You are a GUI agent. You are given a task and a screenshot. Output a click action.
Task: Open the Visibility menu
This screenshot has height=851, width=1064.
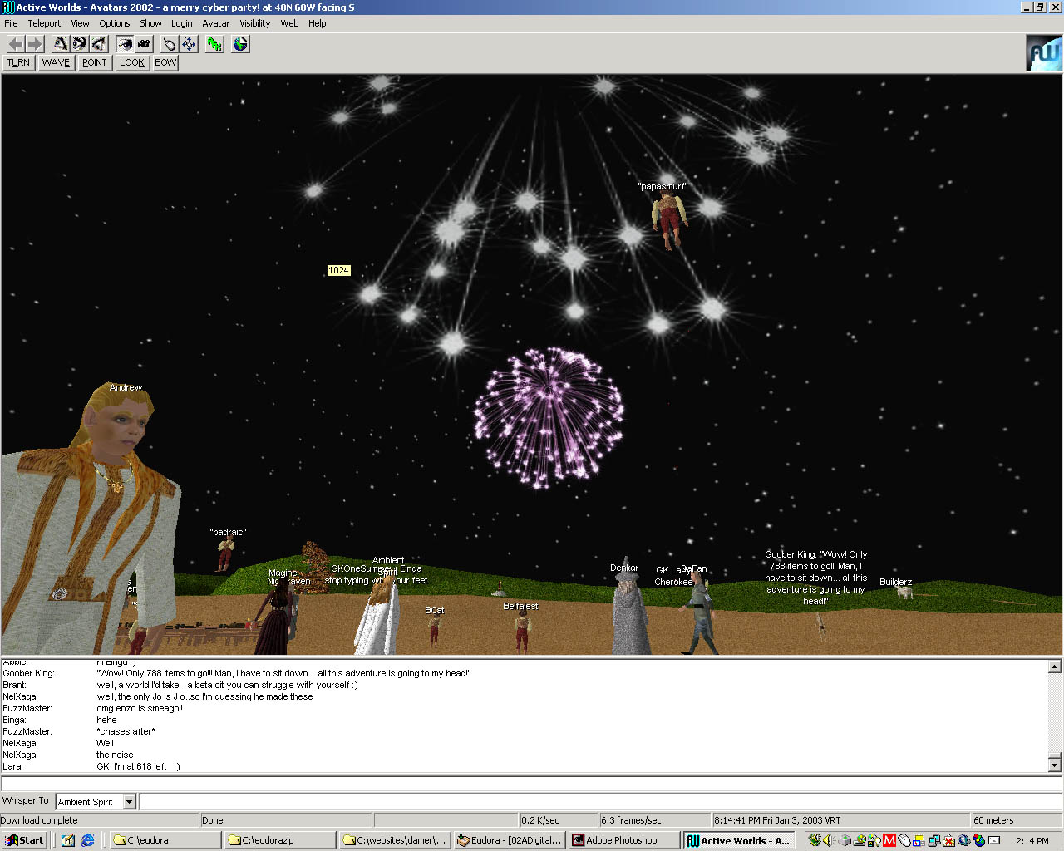254,23
